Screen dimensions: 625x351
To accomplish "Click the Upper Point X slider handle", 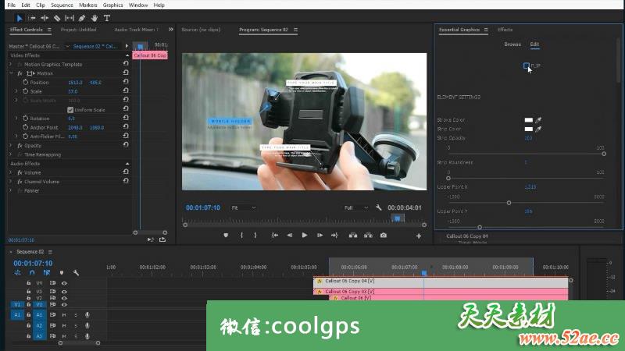I will [x=509, y=203].
